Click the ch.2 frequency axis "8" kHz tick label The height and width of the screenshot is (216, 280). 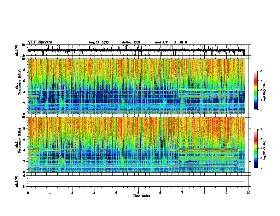tap(24, 128)
